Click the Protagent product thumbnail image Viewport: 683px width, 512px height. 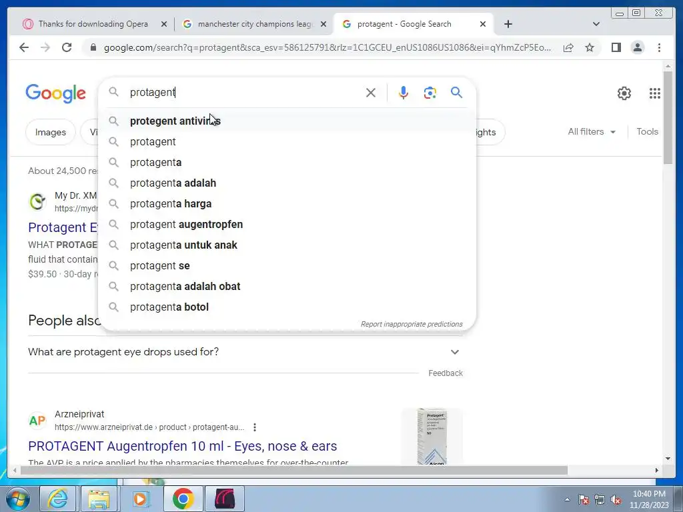pyautogui.click(x=432, y=437)
